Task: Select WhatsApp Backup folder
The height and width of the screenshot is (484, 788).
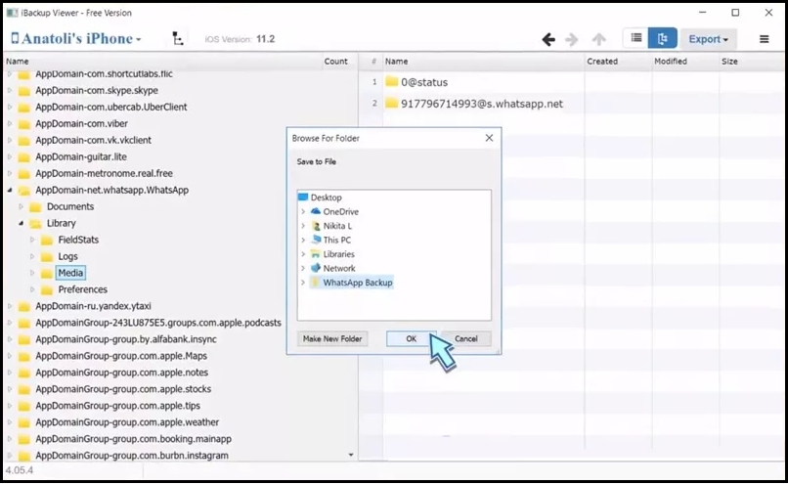Action: (x=357, y=283)
